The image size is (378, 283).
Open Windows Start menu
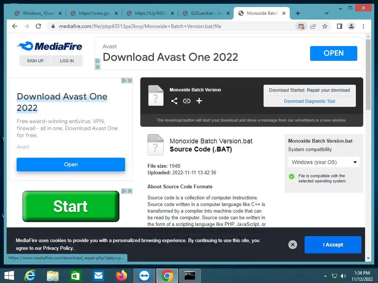click(x=9, y=276)
